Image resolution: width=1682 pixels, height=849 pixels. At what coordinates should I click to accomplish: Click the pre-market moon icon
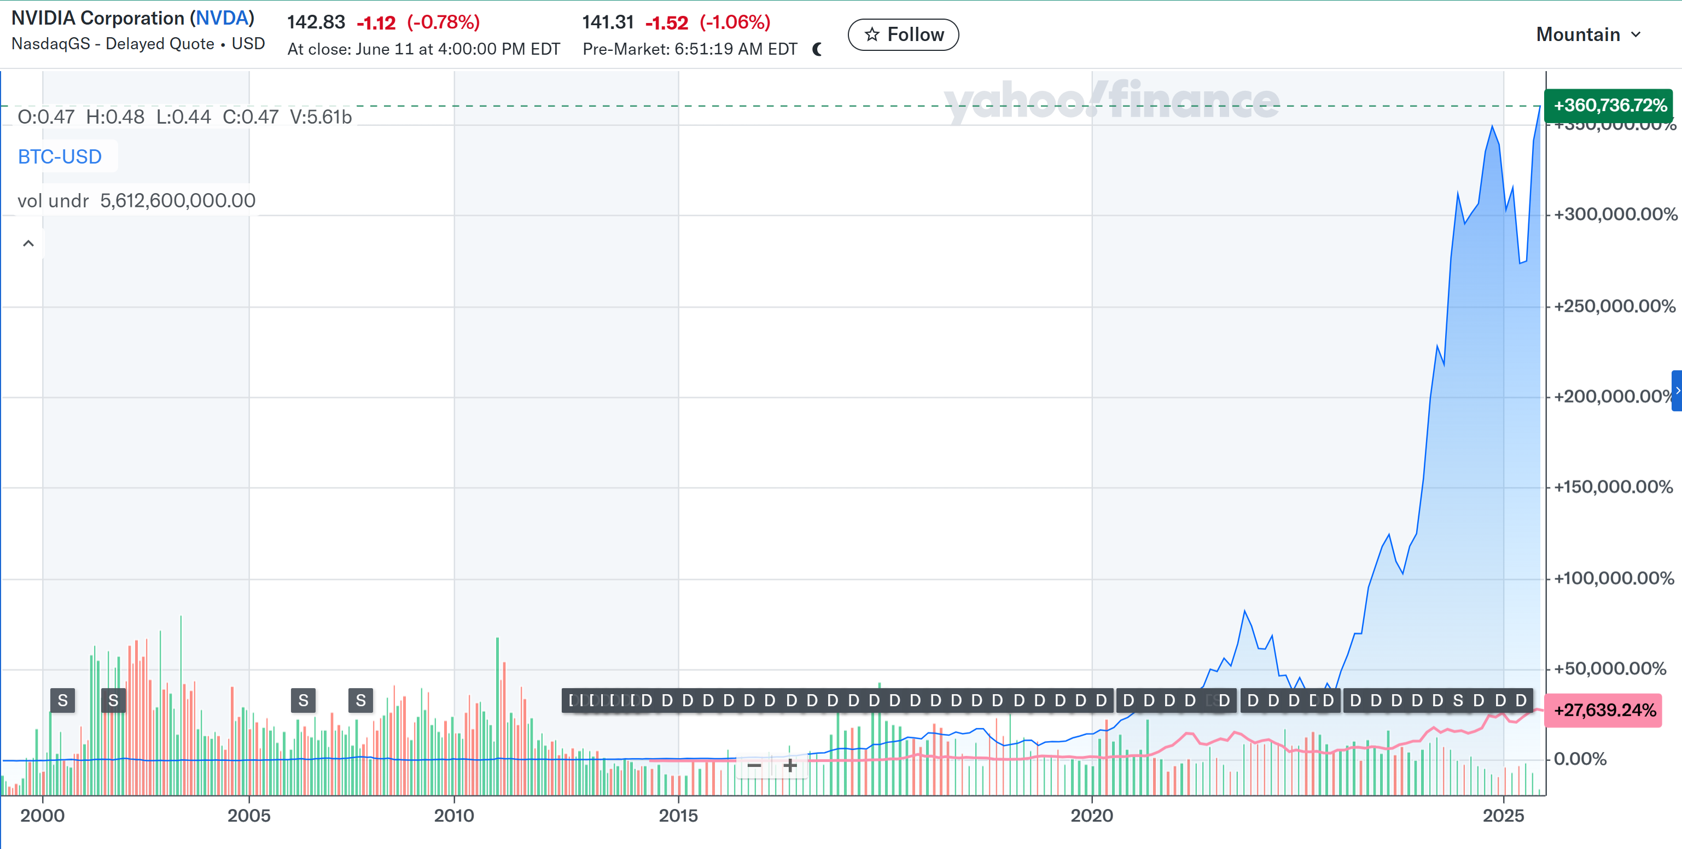[x=817, y=49]
